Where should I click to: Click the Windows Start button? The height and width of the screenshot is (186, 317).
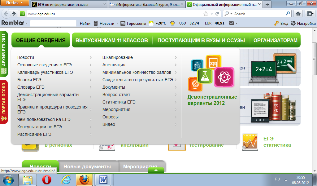click(8, 179)
